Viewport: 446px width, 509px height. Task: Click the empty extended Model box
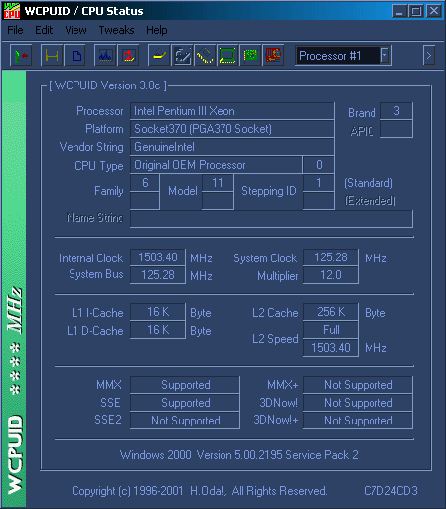point(218,201)
